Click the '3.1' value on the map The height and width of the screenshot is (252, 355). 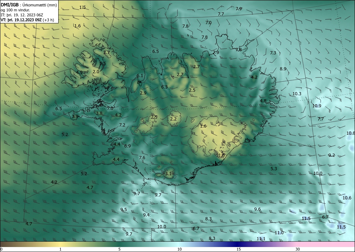pos(168,174)
